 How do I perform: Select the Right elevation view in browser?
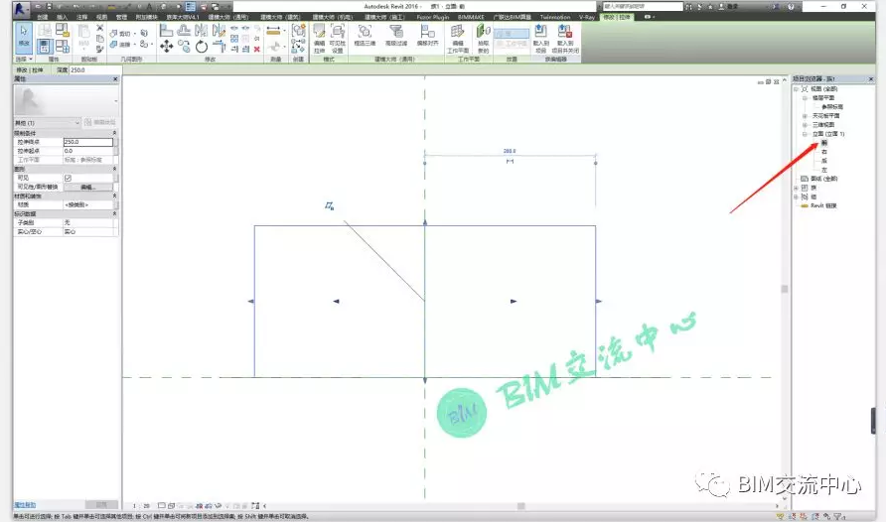pyautogui.click(x=823, y=152)
